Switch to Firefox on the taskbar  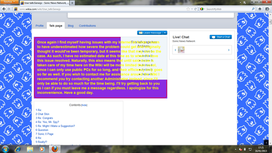pos(55,149)
